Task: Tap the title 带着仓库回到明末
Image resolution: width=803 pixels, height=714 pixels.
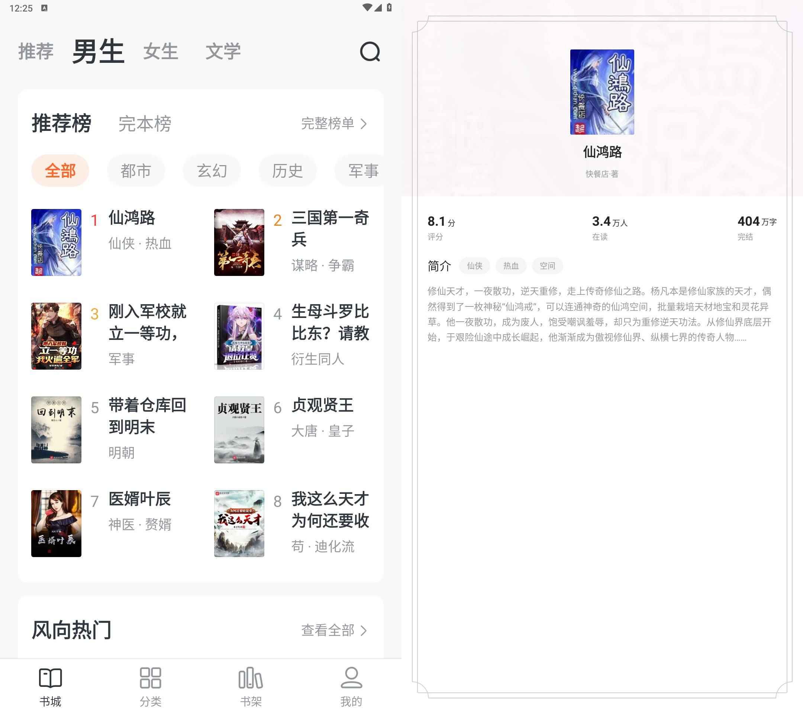Action: (148, 416)
